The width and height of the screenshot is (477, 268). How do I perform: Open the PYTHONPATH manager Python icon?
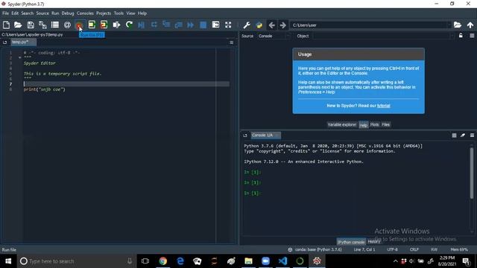[259, 25]
